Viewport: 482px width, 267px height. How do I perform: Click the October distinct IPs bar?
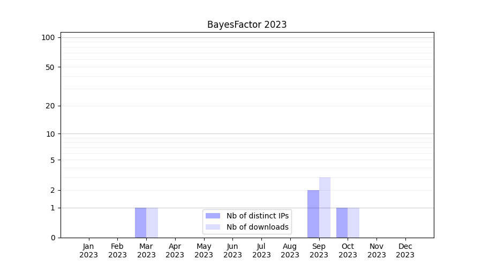(342, 223)
